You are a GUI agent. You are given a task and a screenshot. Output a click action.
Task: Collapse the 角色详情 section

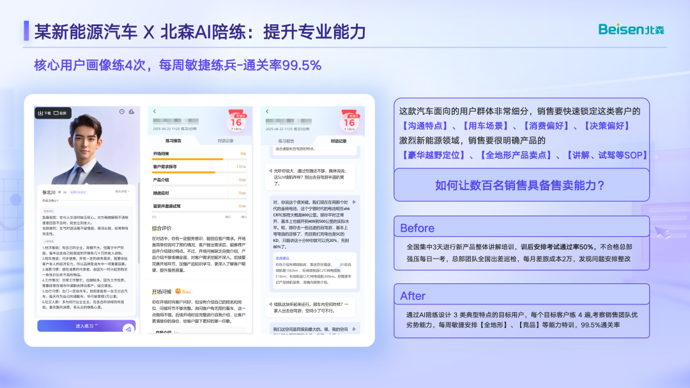(122, 191)
